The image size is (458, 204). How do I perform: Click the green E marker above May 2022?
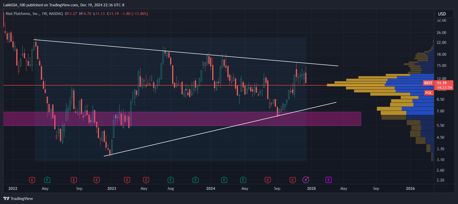click(47, 180)
